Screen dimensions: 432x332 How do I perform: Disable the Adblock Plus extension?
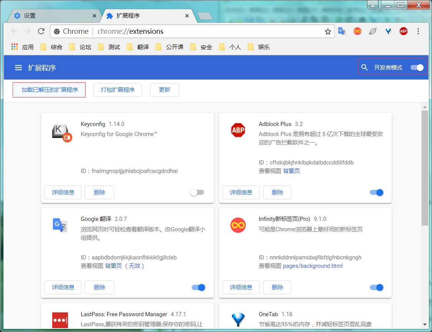[x=377, y=193]
